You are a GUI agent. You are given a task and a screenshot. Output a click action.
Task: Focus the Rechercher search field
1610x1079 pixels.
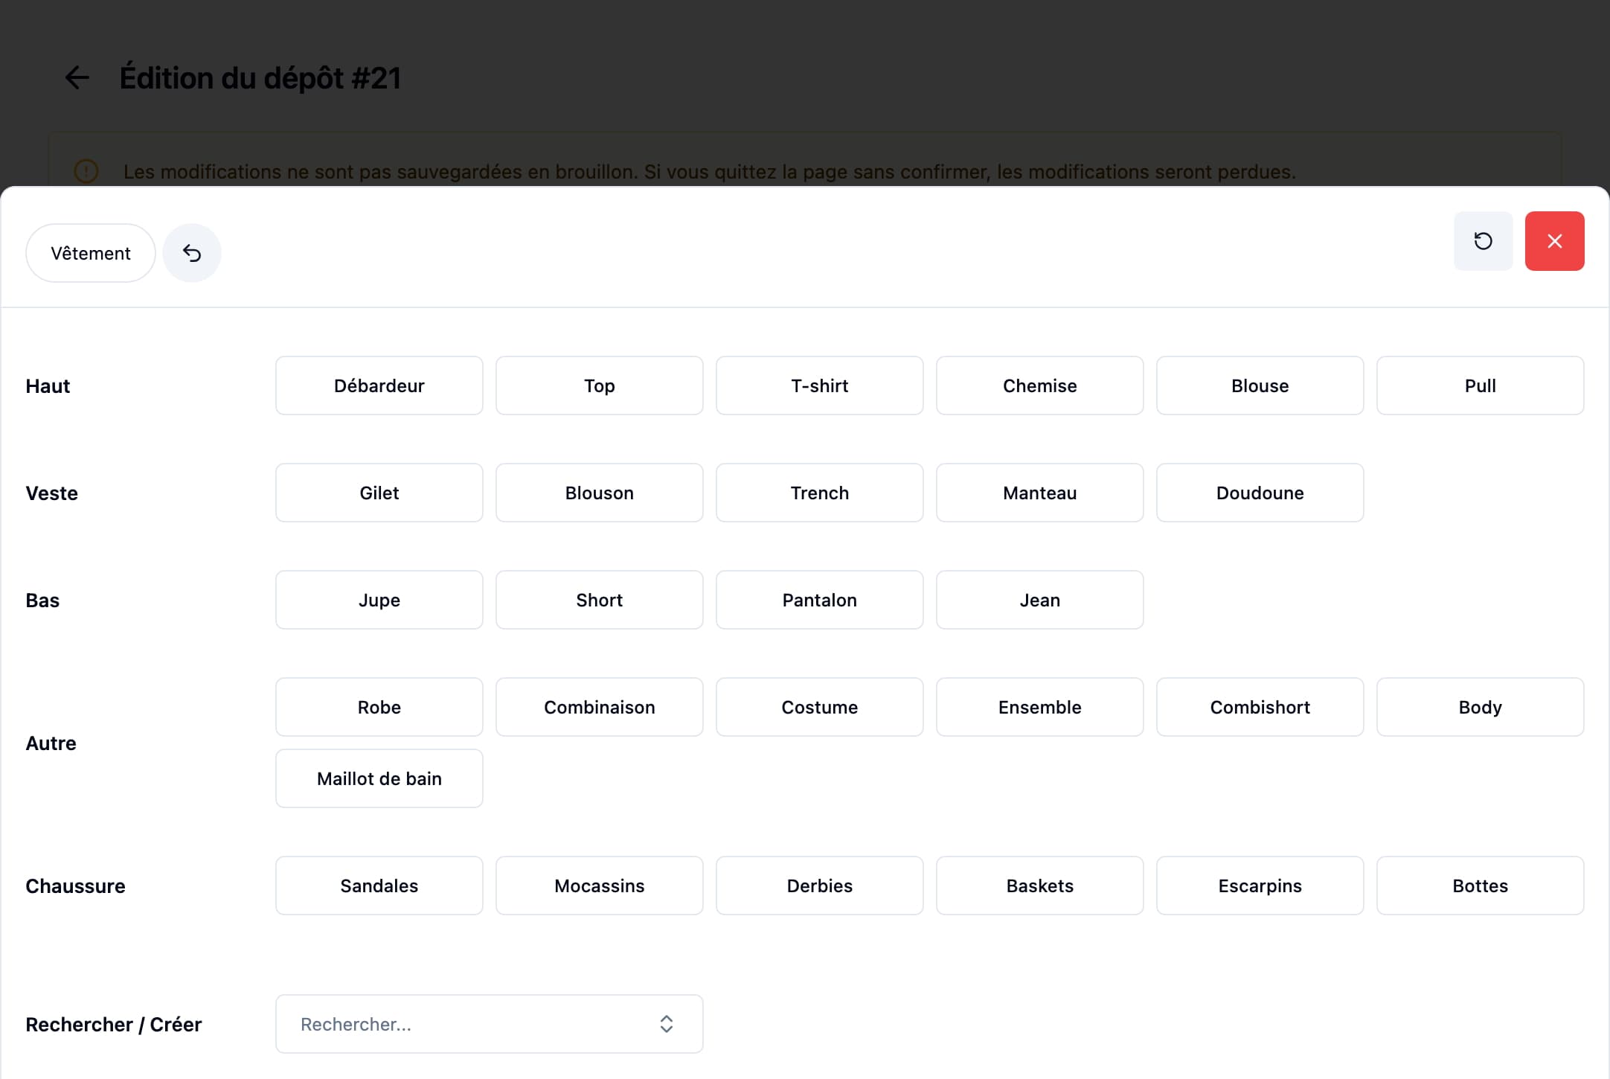[x=469, y=1024]
